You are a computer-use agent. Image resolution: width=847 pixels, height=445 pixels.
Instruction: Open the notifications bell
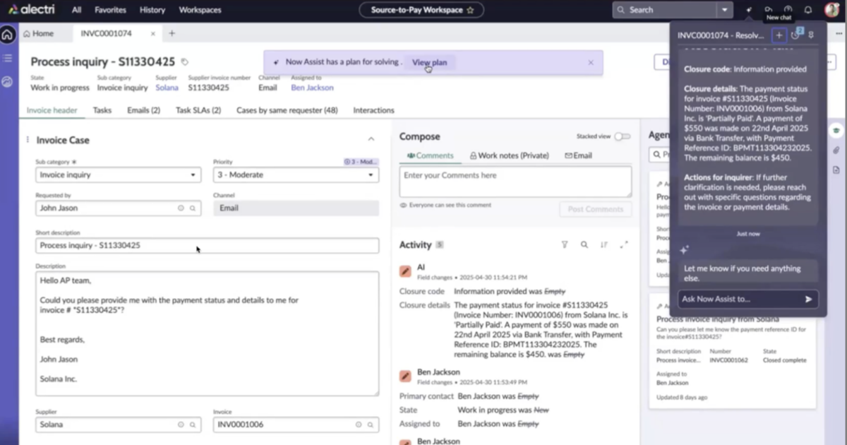[x=808, y=10]
